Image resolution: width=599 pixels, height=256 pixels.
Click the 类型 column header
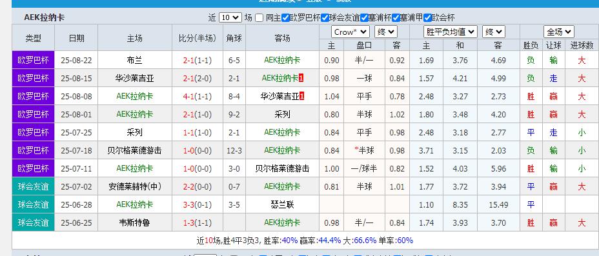pos(33,38)
